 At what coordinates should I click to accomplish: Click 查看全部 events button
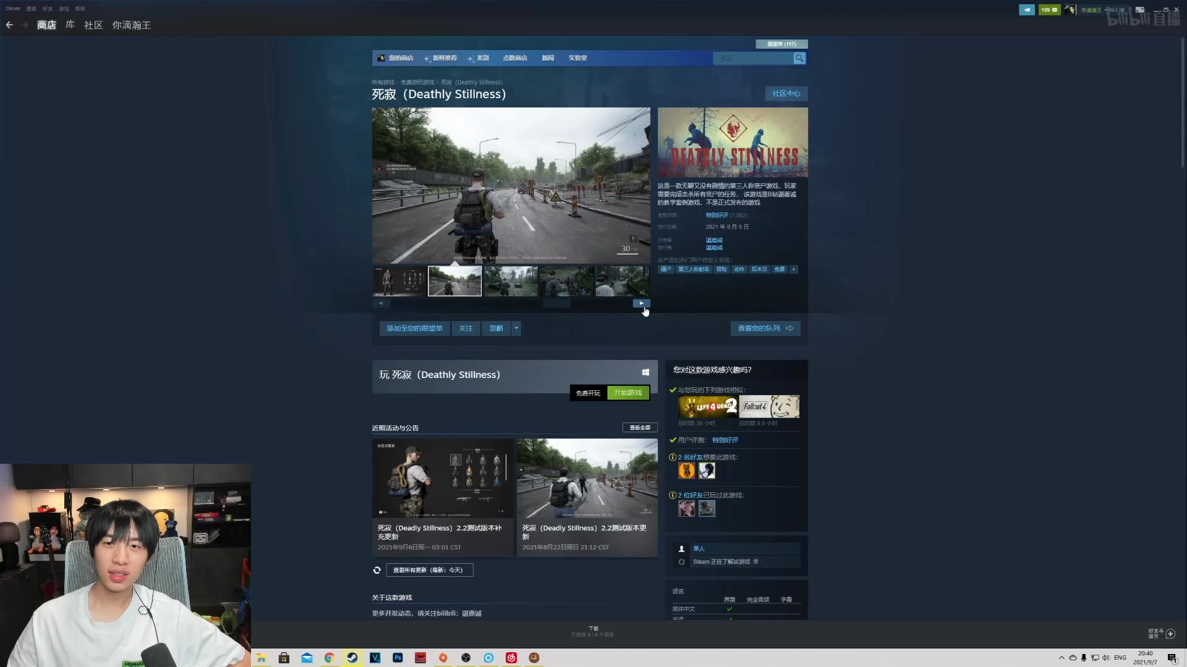tap(640, 427)
